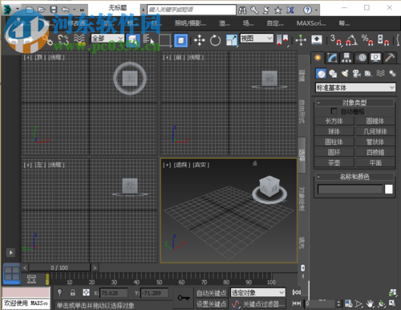Viewport: 401px width, 310px height.
Task: Open the selection filter 全部 dropdown
Action: pos(107,39)
